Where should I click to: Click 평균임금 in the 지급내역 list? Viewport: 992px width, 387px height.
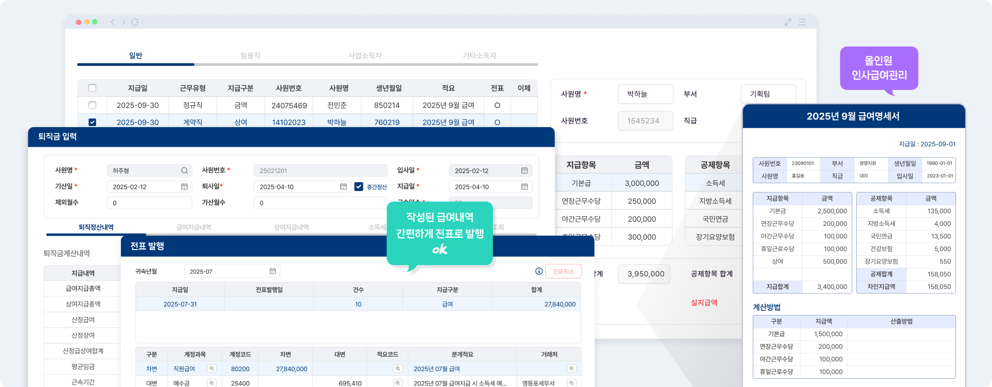(83, 366)
